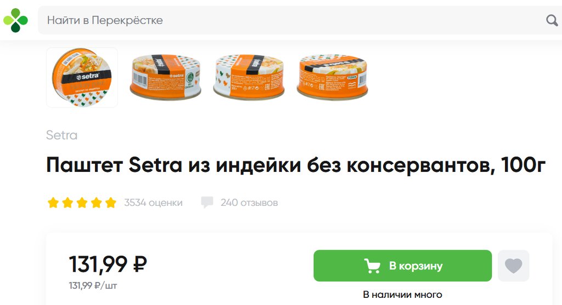Image resolution: width=562 pixels, height=305 pixels.
Task: Click the cart icon in green button
Action: click(372, 266)
